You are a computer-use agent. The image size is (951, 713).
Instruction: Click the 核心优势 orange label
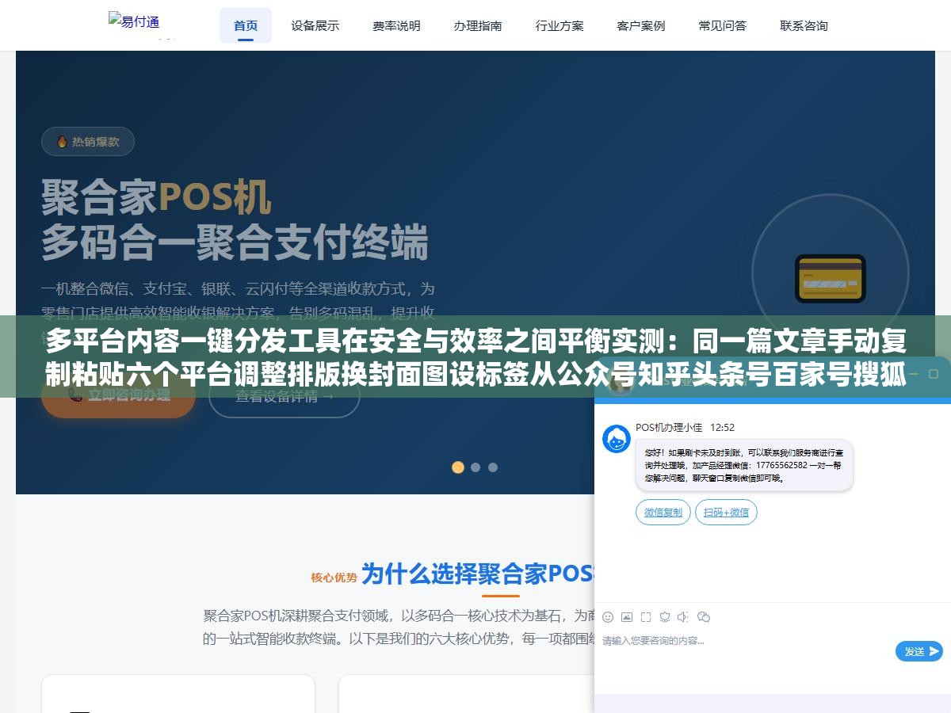coord(334,578)
